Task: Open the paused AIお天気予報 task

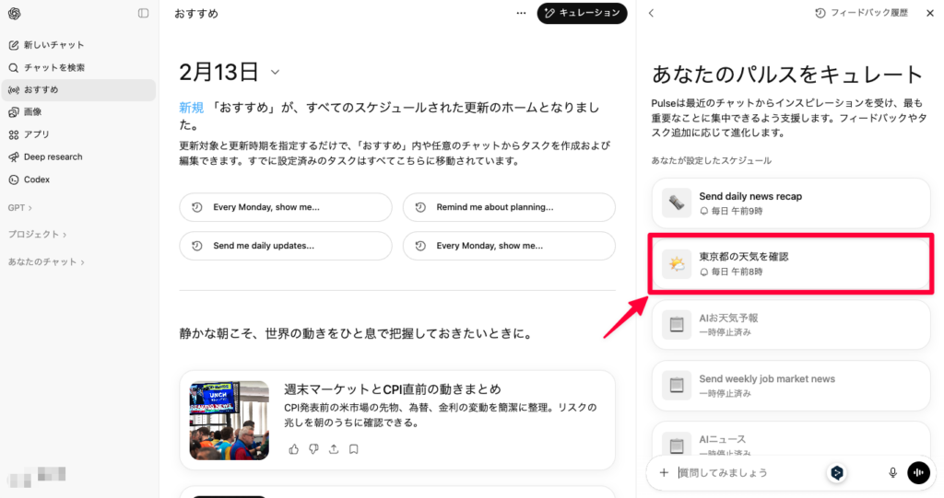Action: [790, 324]
